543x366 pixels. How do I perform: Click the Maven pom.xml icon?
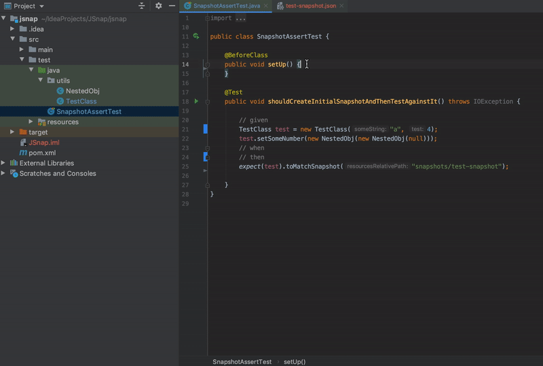point(23,153)
